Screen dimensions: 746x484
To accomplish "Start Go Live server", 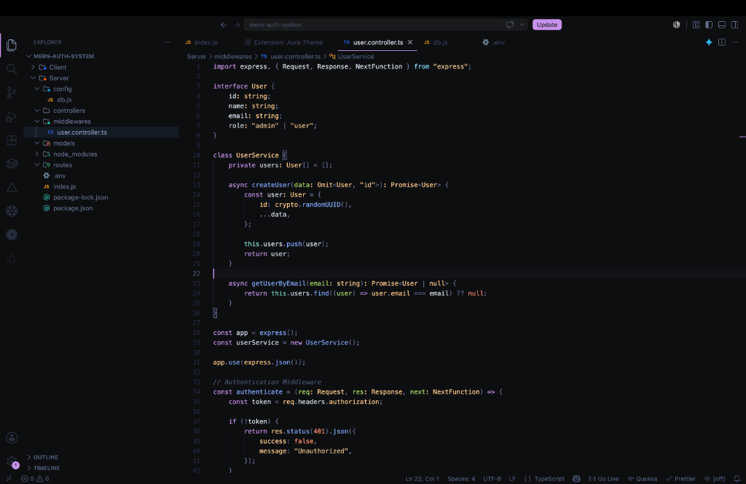I will (x=603, y=479).
